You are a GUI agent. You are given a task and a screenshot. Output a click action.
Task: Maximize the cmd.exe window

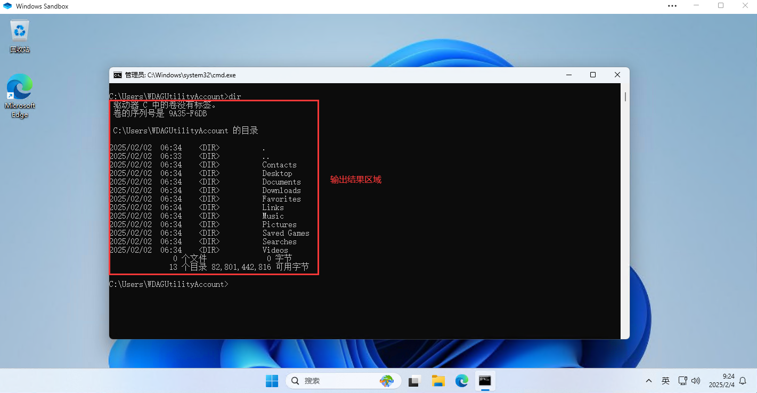pyautogui.click(x=593, y=75)
